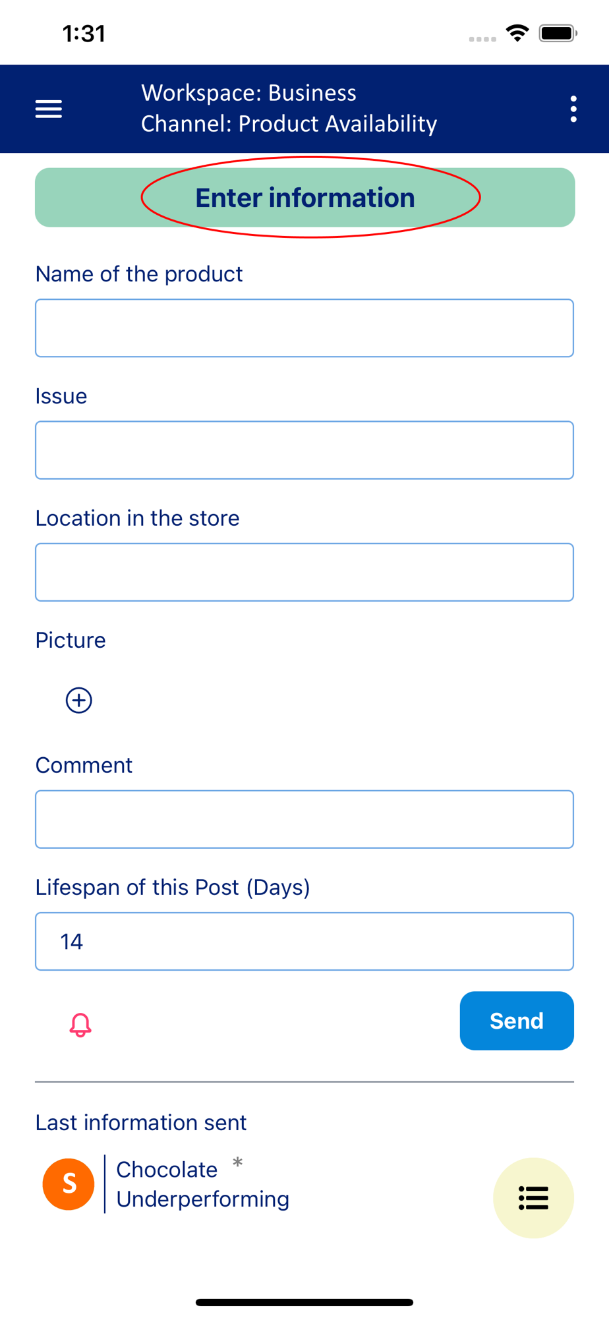Focus the Name of the product field
This screenshot has height=1318, width=609.
(304, 328)
